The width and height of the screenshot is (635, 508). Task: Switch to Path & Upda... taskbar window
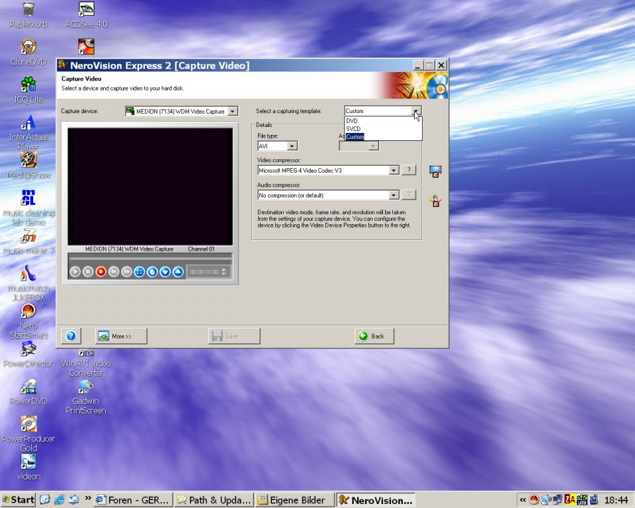tap(214, 500)
